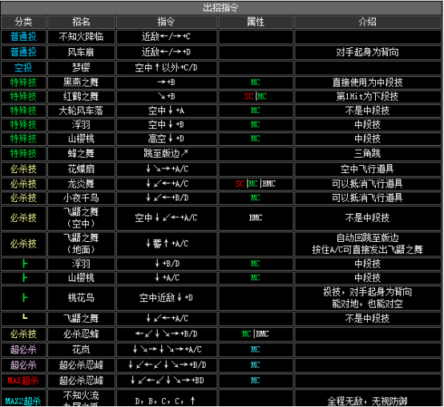Click the note 全程无敌，无视防御
444x407 pixels.
(368, 401)
